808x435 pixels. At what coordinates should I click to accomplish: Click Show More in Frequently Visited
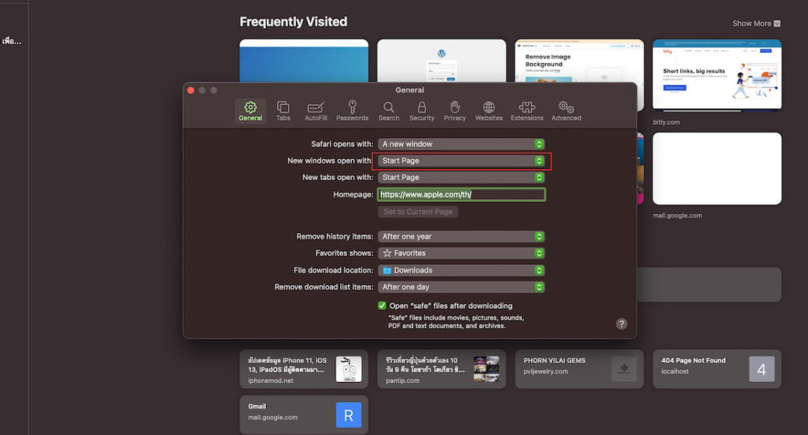pos(756,24)
